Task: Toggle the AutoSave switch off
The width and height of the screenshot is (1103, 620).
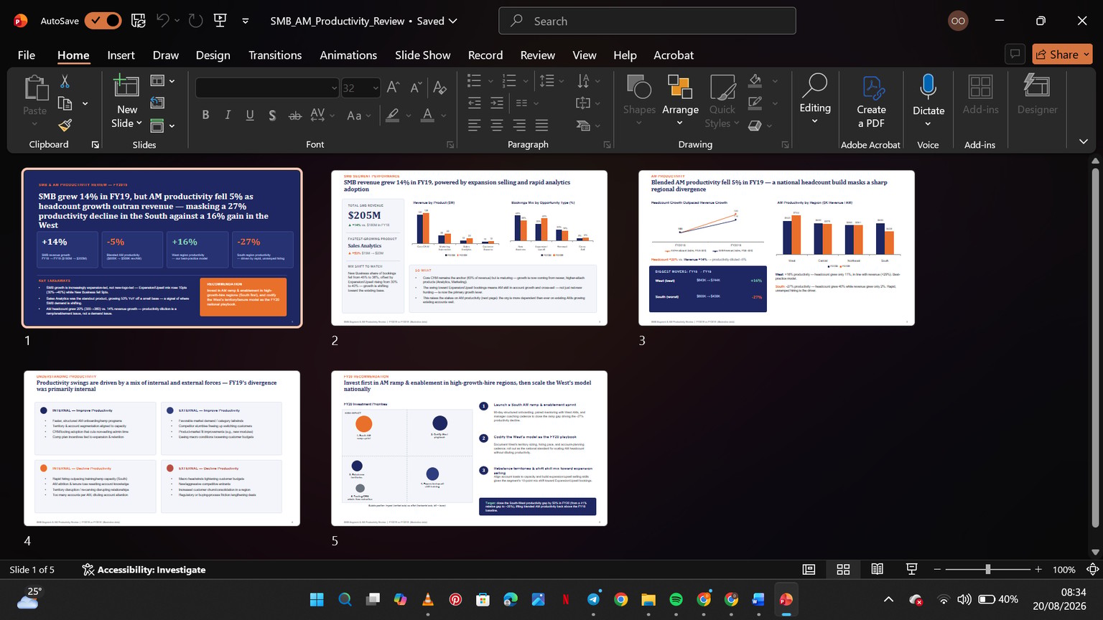Action: pos(103,21)
